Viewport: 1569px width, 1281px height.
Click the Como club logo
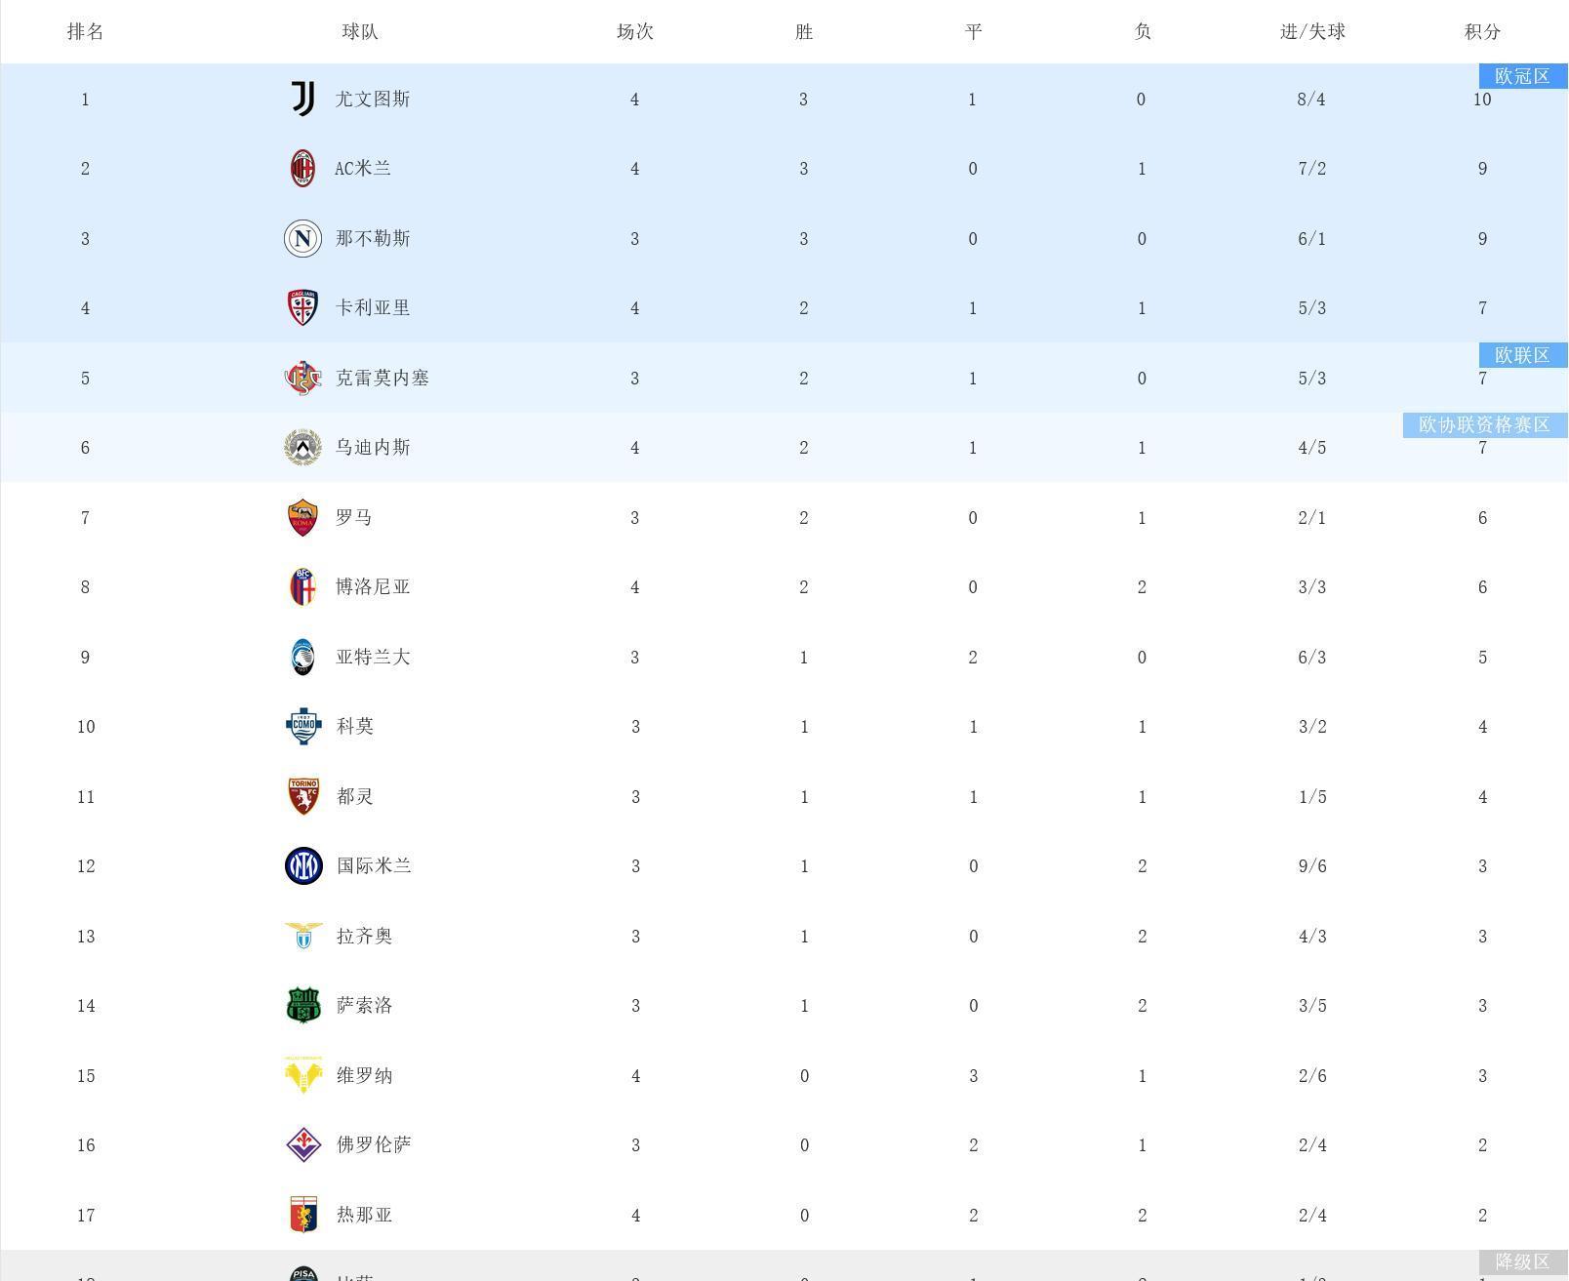tap(303, 726)
